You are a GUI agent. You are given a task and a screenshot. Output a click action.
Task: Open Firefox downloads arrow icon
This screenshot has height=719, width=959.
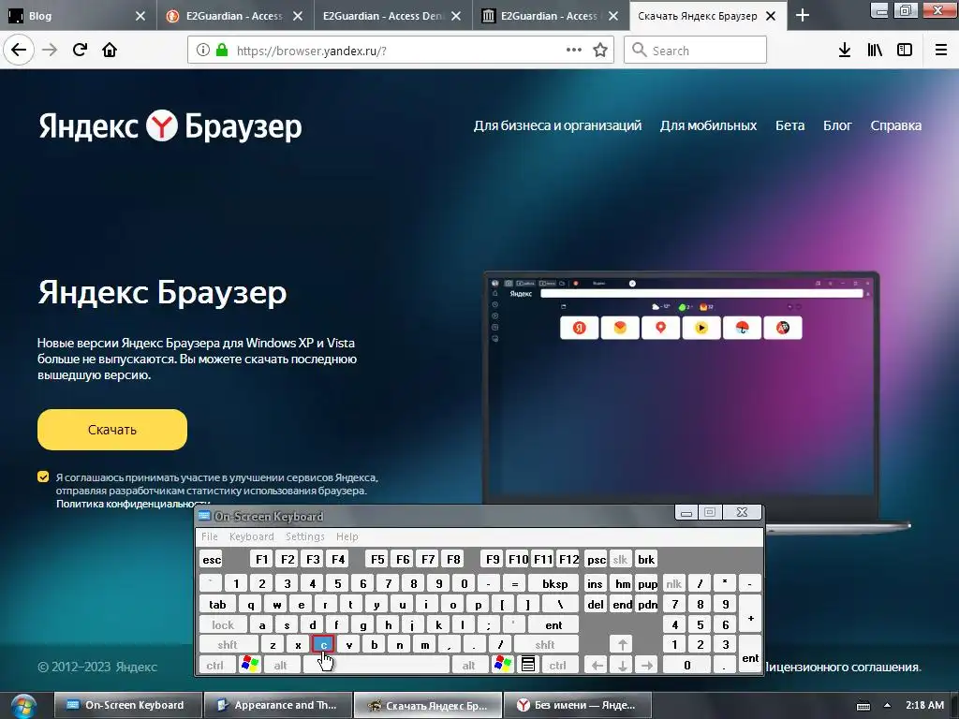[x=845, y=51]
